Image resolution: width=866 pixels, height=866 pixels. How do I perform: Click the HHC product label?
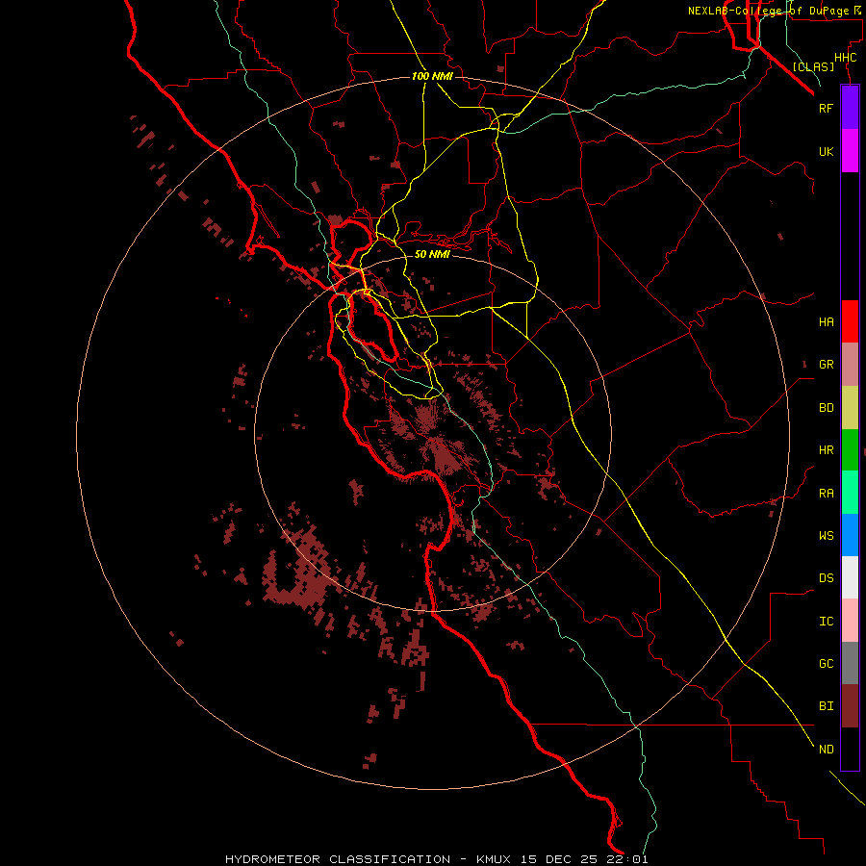click(x=845, y=58)
